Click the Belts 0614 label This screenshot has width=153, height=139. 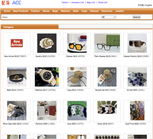pos(15,90)
